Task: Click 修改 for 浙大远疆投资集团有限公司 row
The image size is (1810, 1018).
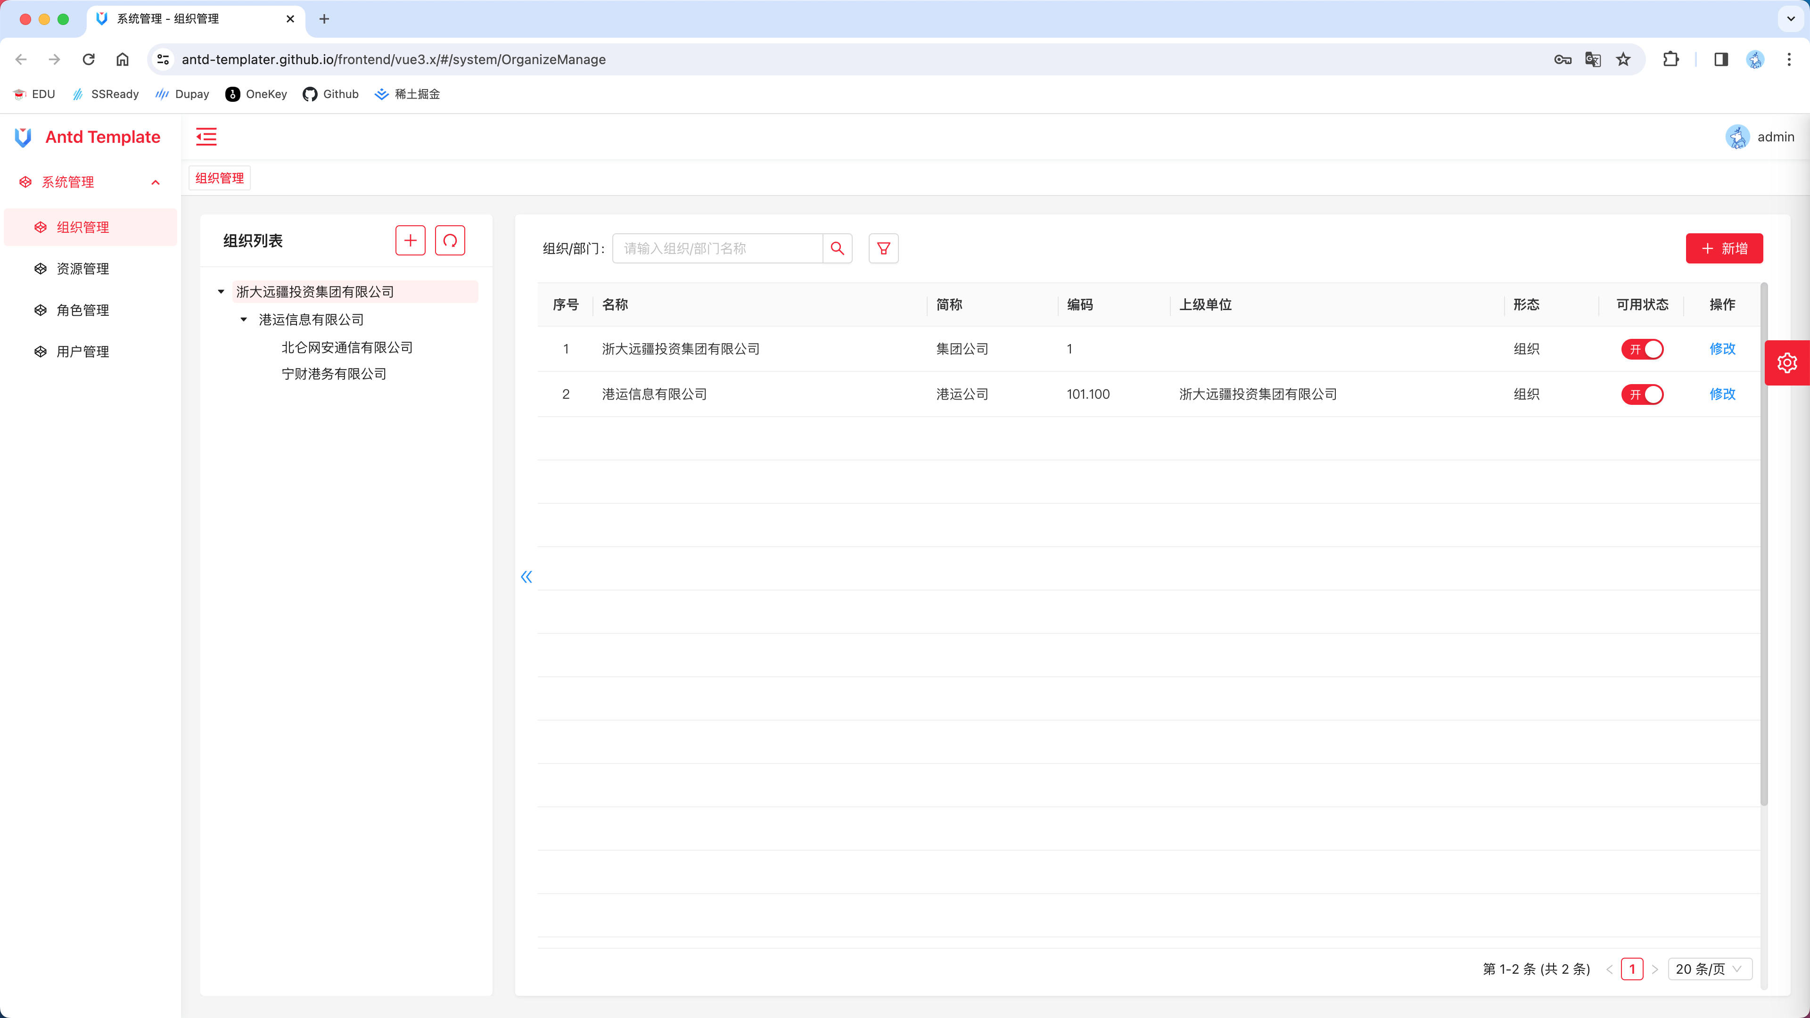Action: point(1722,349)
